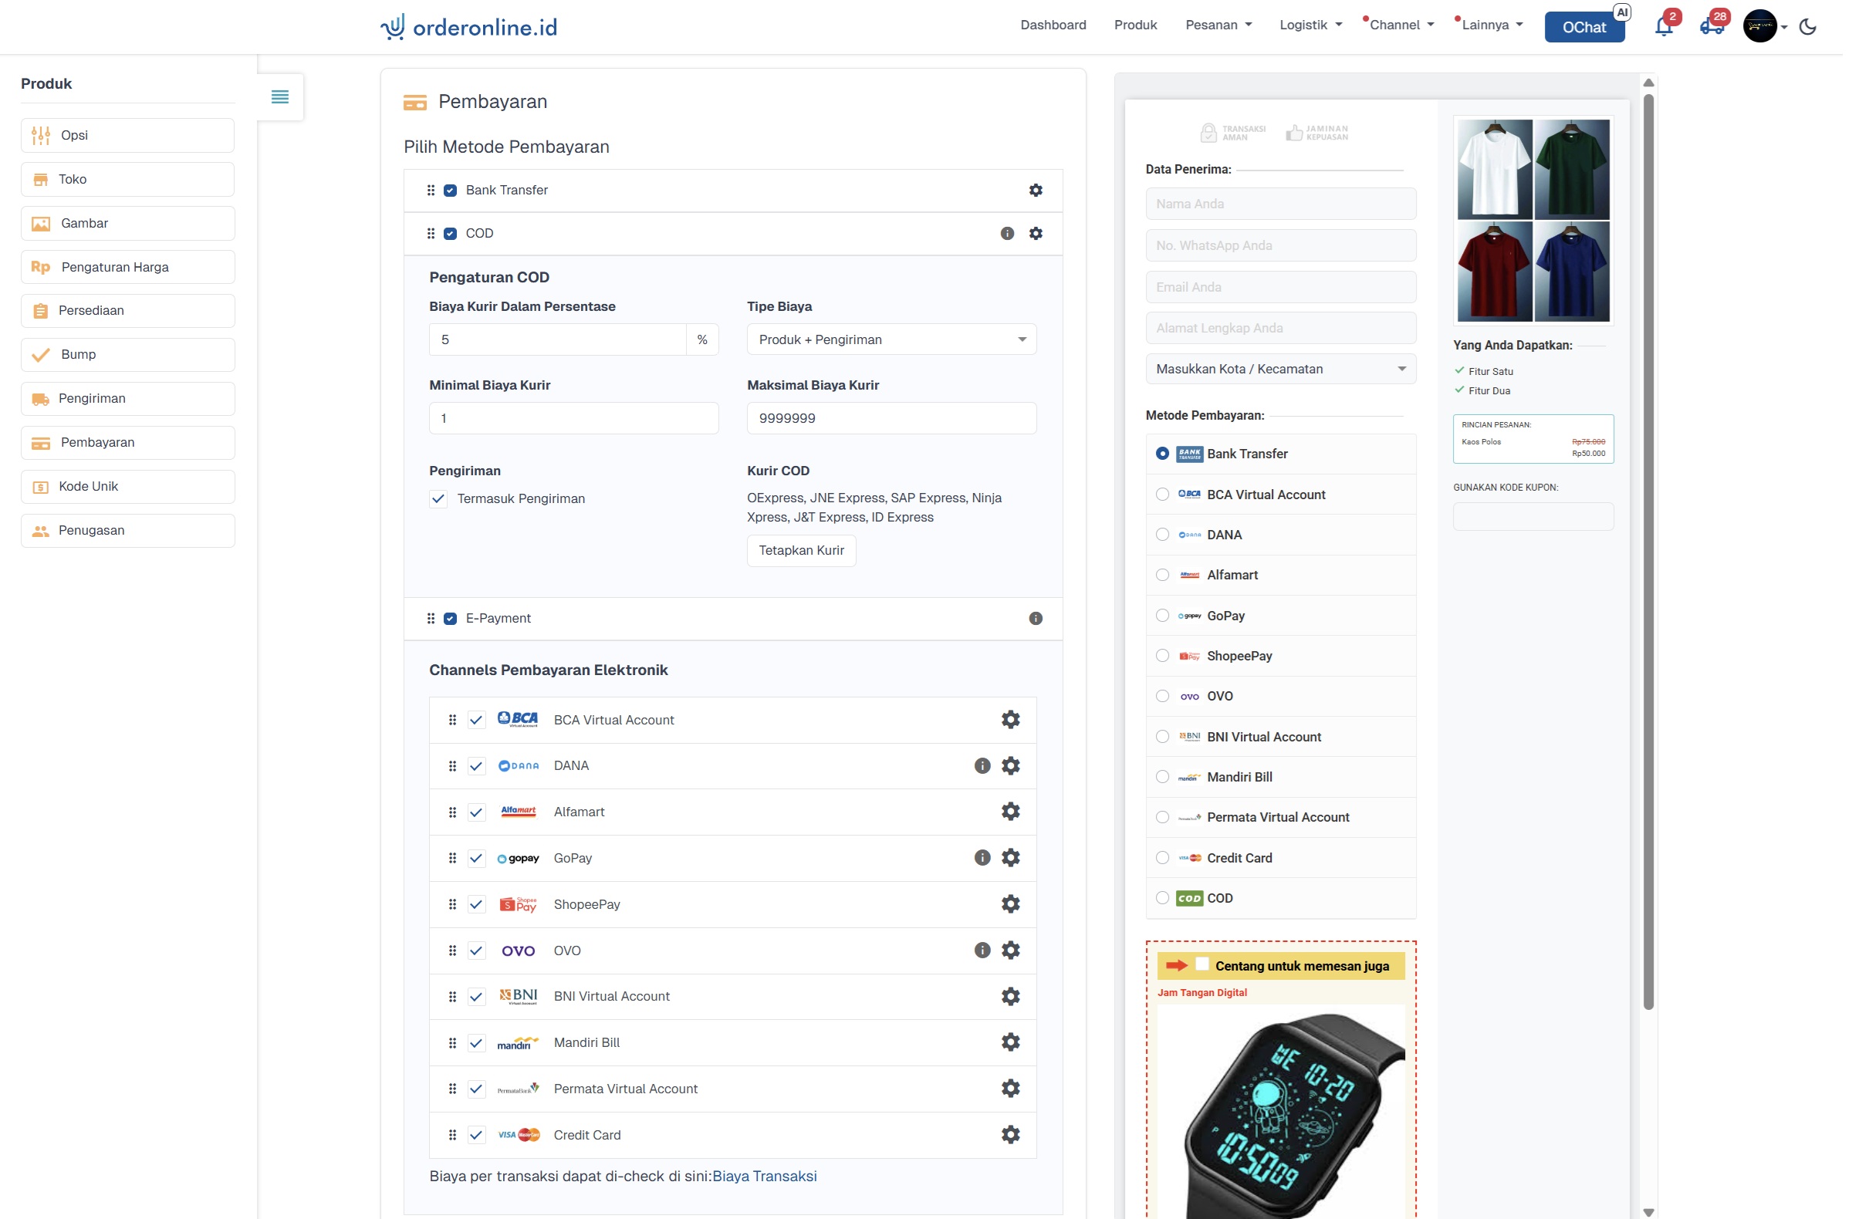The image size is (1852, 1219).
Task: Uncheck COD payment method
Action: coord(452,234)
